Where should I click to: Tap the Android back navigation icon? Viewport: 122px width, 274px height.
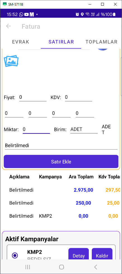pos(95,267)
